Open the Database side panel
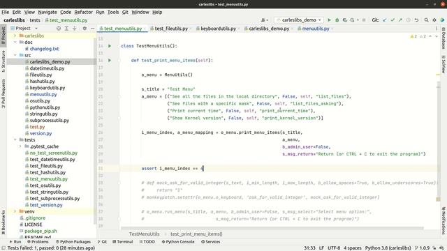The image size is (447, 251). coord(444,38)
